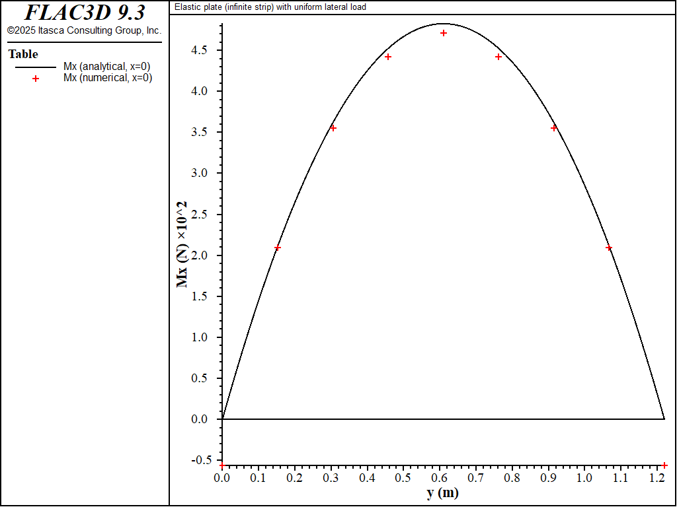677x507 pixels.
Task: Click the 'Table' legend heading
Action: click(x=23, y=54)
